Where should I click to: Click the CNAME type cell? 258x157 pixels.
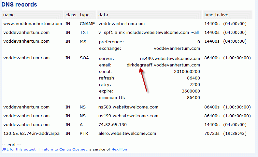87,24
